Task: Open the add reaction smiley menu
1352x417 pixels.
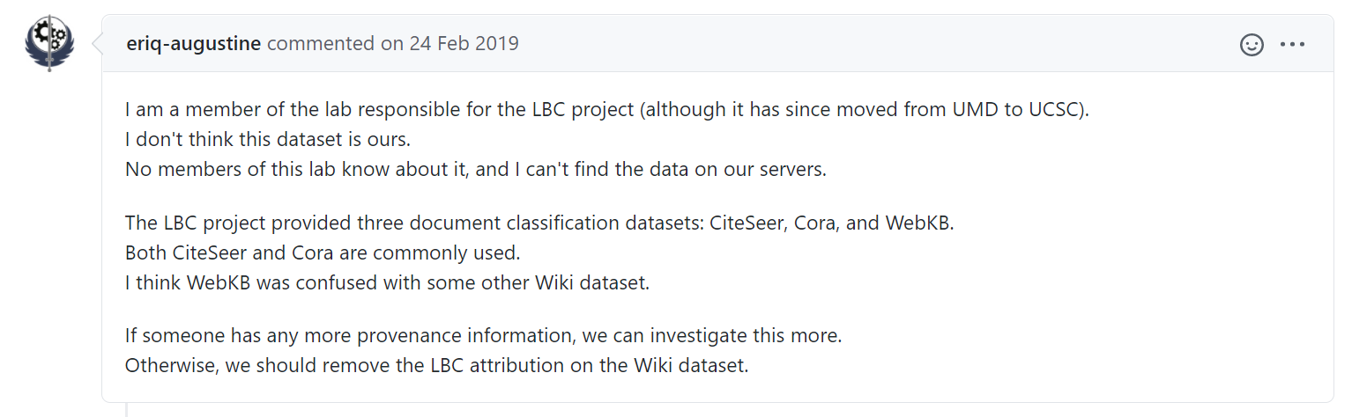Action: pyautogui.click(x=1252, y=44)
